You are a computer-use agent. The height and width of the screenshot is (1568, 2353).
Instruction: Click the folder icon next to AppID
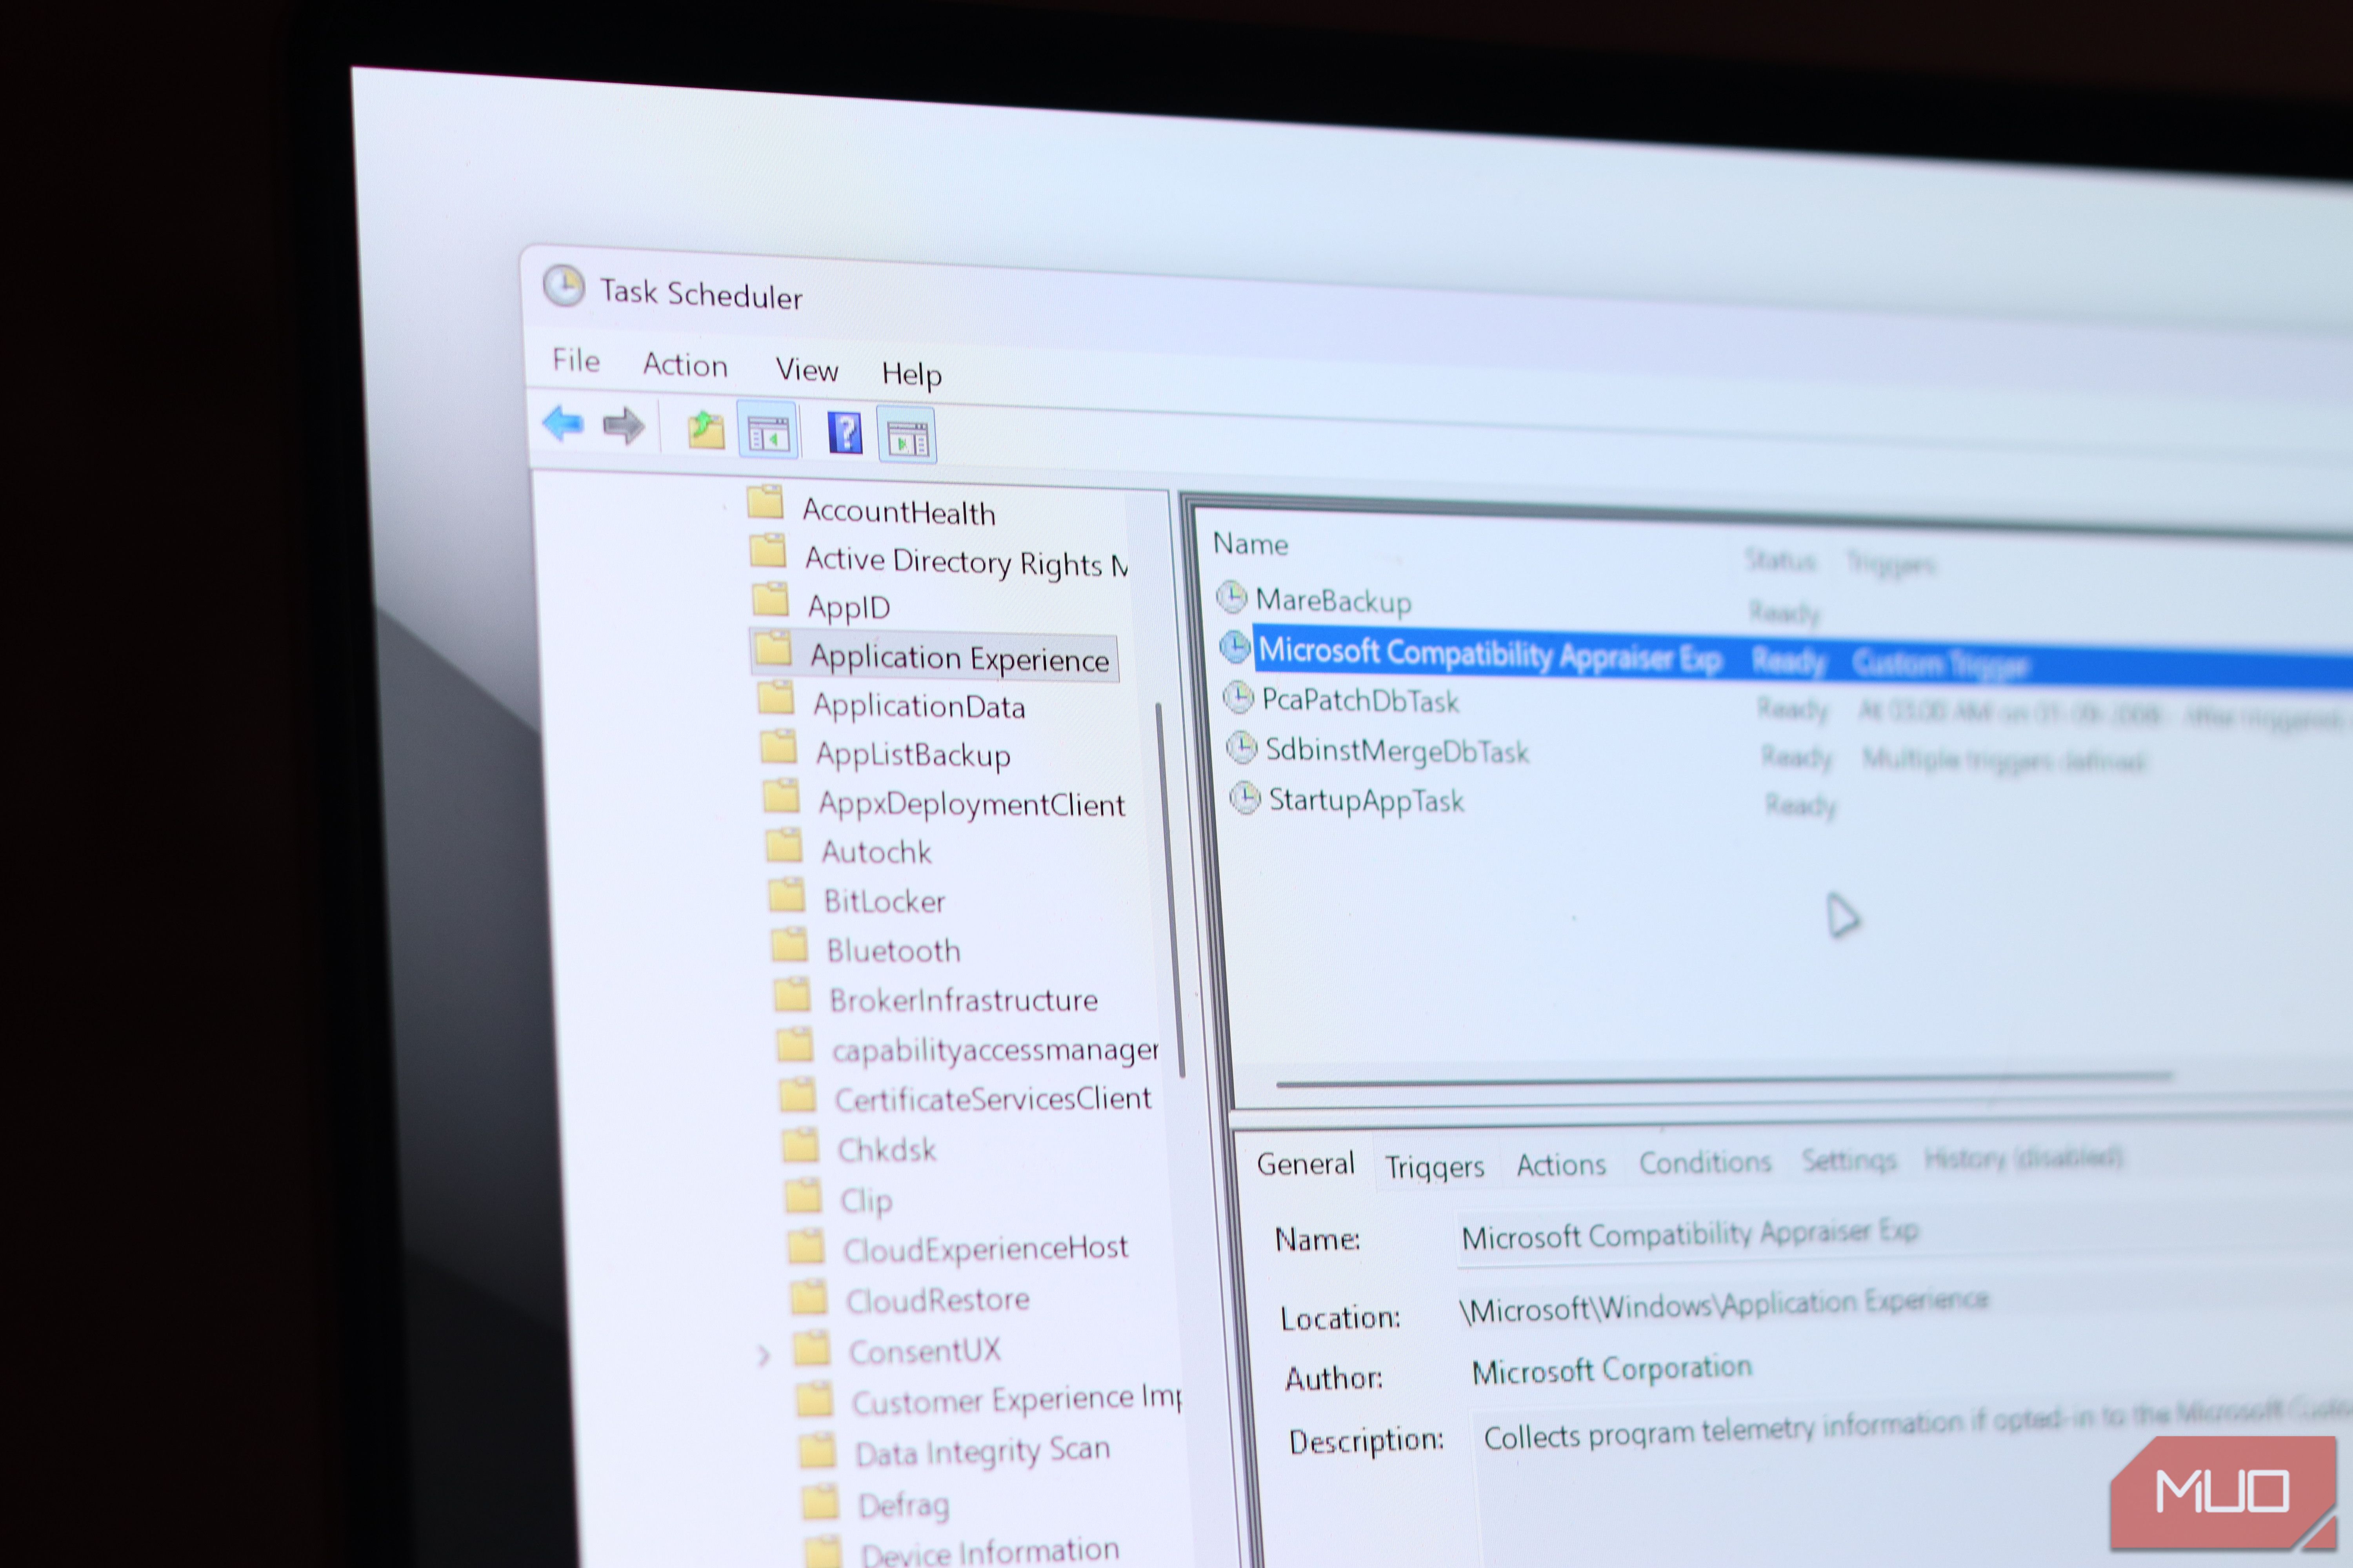click(x=770, y=600)
